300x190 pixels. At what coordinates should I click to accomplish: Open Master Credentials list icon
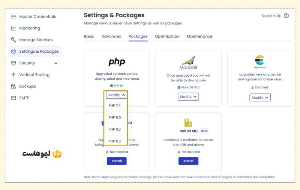point(13,16)
